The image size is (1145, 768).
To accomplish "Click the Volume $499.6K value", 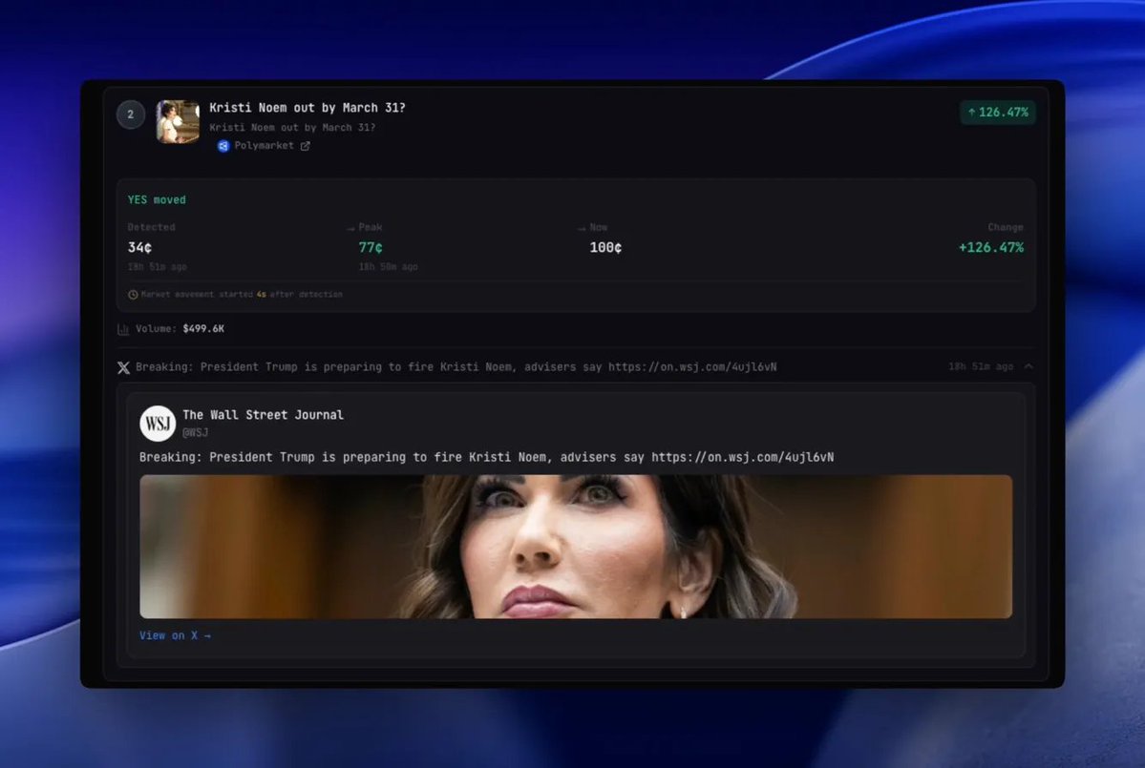I will 203,329.
